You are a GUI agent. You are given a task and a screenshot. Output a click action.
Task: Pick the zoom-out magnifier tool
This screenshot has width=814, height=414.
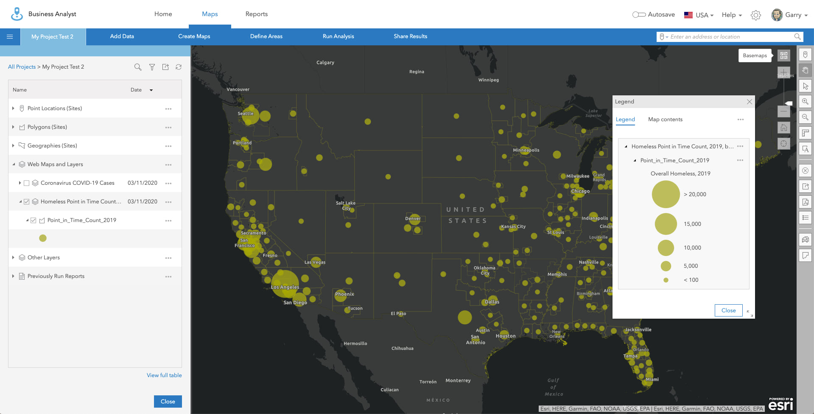(x=805, y=117)
